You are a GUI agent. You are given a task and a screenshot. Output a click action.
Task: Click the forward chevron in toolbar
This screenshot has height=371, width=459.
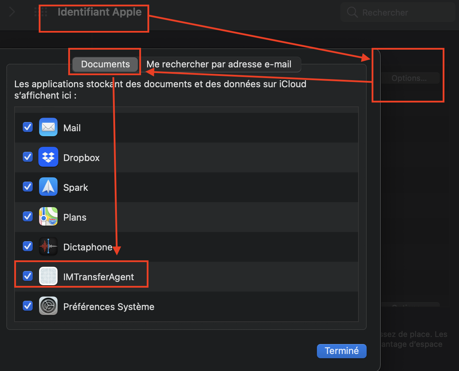(x=12, y=12)
